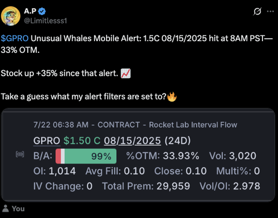Open the @Limitlesss1 handle link

46,21
